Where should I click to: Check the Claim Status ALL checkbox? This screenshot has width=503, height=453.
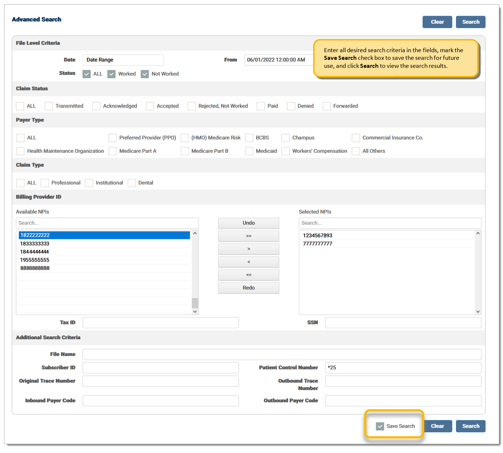(x=20, y=106)
